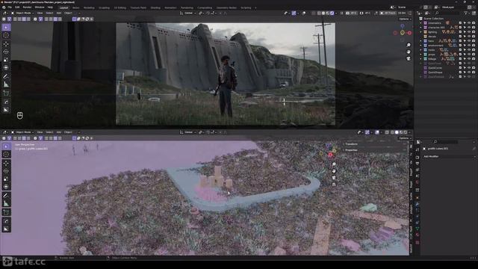Select the Measure tool in top viewport toolbar
Screen dimensions: 478x269
[6, 84]
